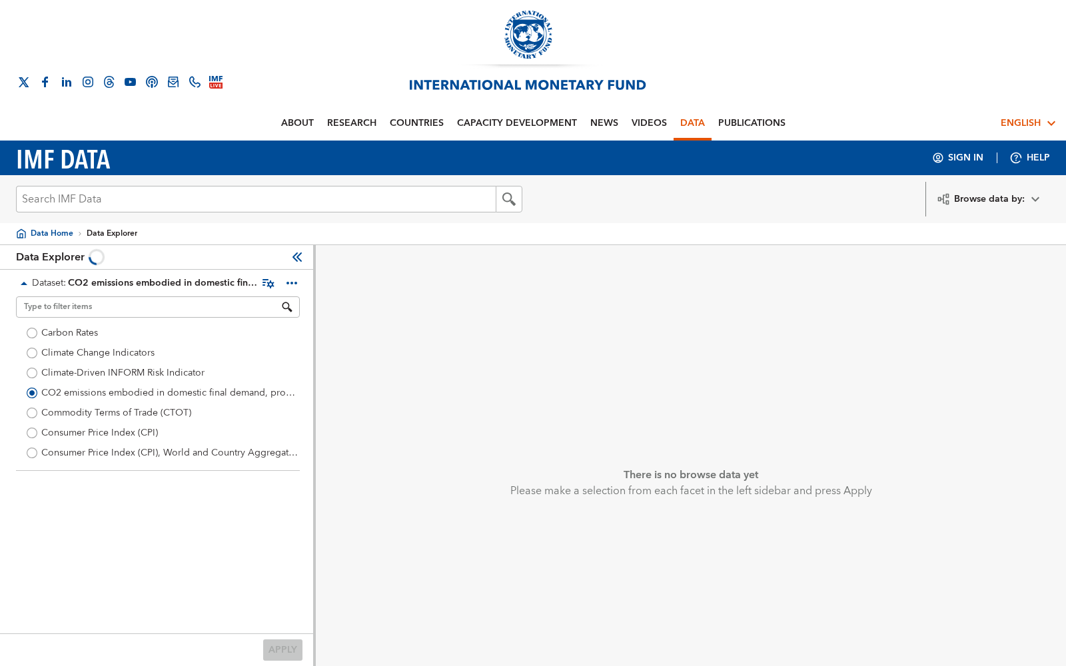Open IMF Facebook page icon
This screenshot has width=1066, height=666.
coord(45,82)
